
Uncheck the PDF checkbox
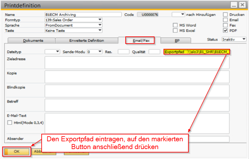[x=225, y=30]
